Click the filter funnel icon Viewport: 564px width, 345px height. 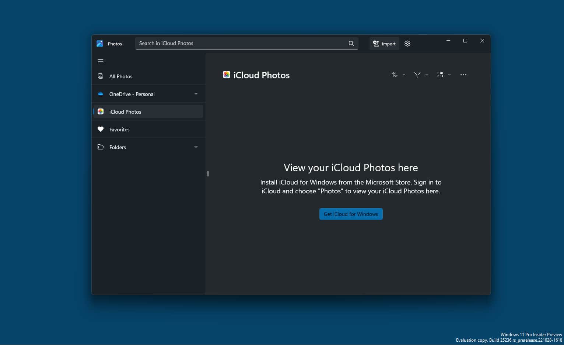[x=417, y=75]
